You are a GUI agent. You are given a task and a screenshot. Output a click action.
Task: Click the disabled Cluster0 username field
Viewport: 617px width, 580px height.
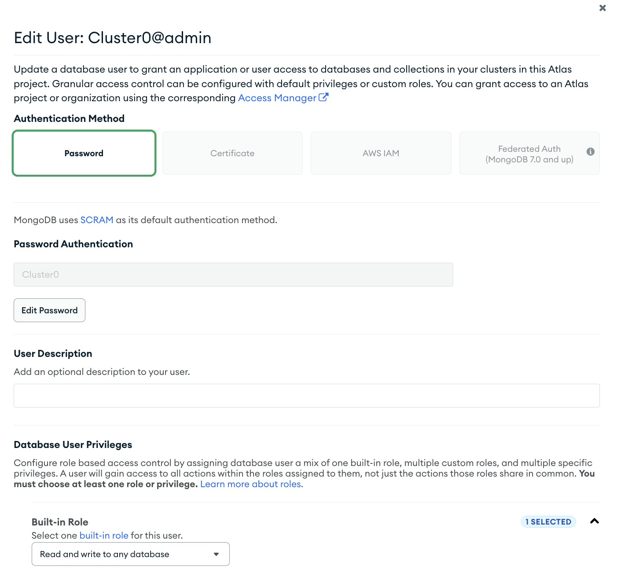pyautogui.click(x=233, y=275)
